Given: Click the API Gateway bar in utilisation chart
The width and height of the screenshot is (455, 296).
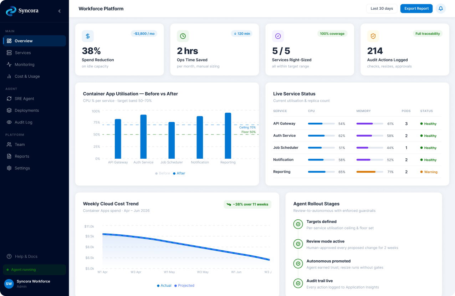Looking at the screenshot, I should pyautogui.click(x=118, y=139).
